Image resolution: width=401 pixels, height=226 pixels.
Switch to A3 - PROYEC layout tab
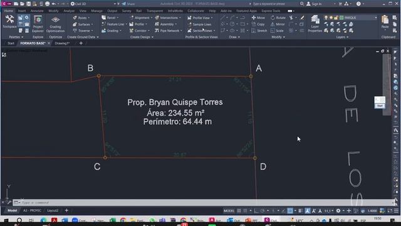[x=32, y=211]
